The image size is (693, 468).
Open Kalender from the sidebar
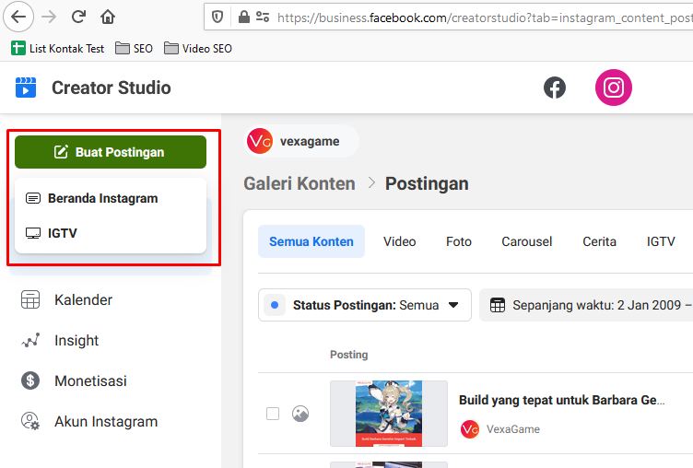[83, 299]
